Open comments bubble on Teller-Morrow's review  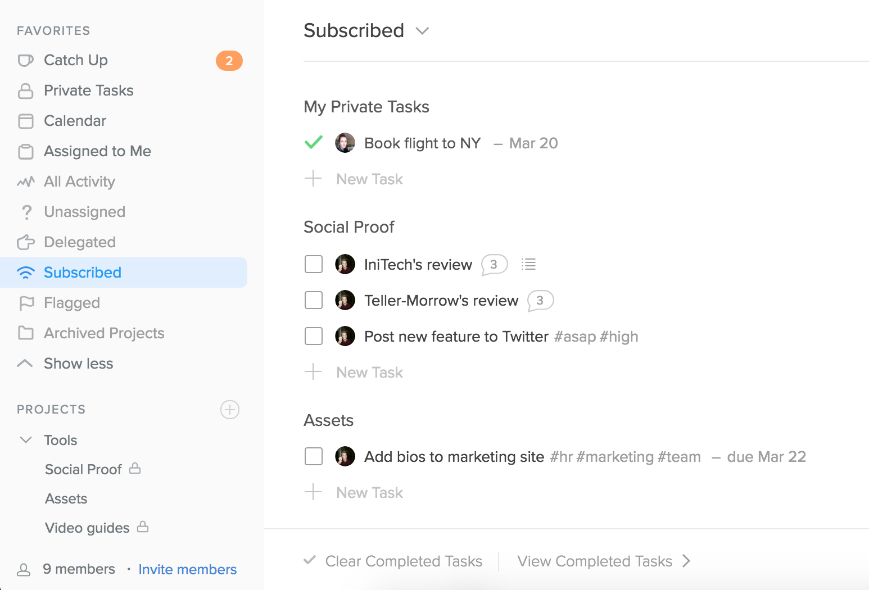[540, 301]
